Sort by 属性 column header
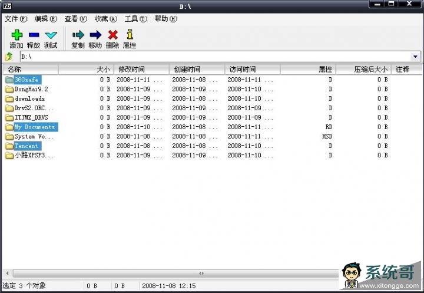This screenshot has width=424, height=293. click(x=308, y=70)
